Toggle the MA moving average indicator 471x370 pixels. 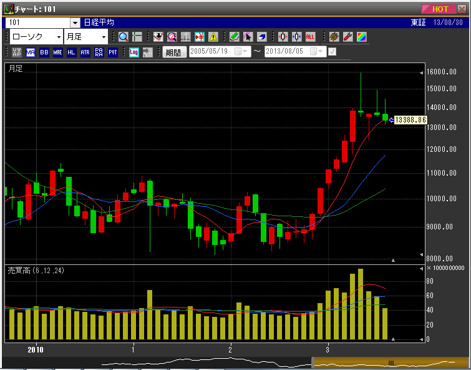click(x=30, y=52)
